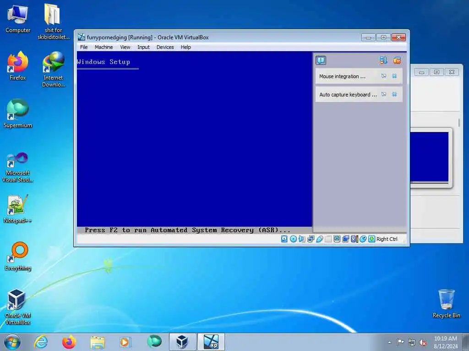Select the Microsoft Visual Studio shortcut
The image size is (469, 351).
(18, 167)
